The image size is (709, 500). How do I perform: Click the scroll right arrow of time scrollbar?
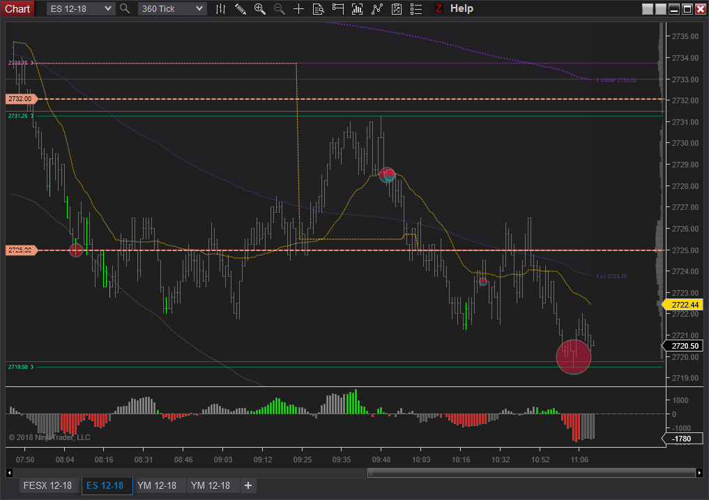699,473
